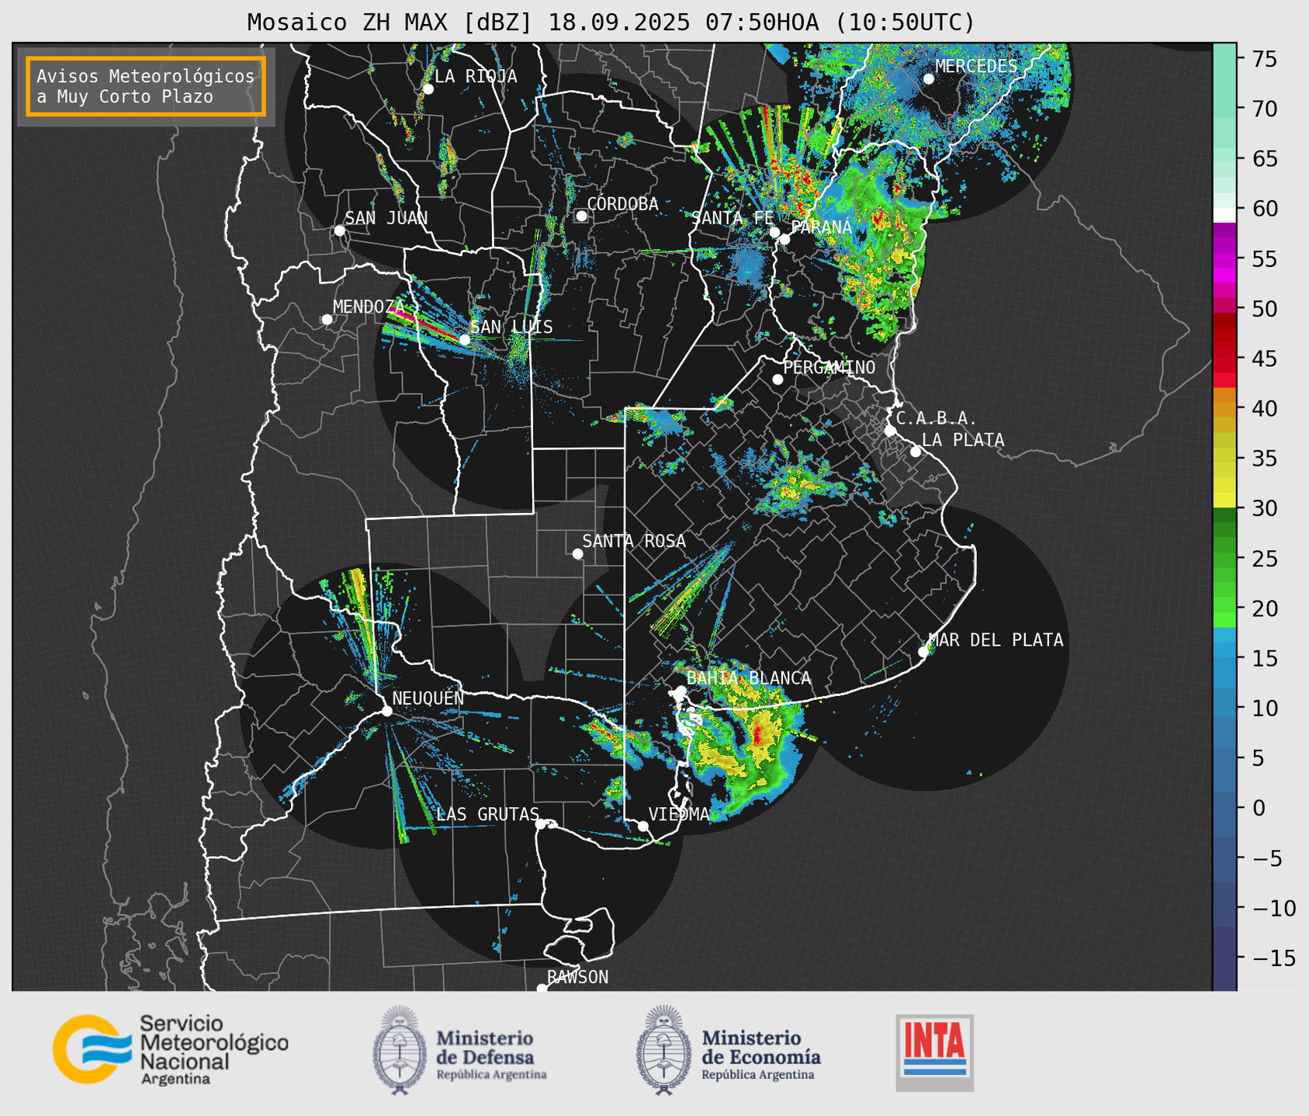This screenshot has width=1309, height=1116.
Task: Click the 0 value on the colorbar
Action: click(x=1258, y=808)
